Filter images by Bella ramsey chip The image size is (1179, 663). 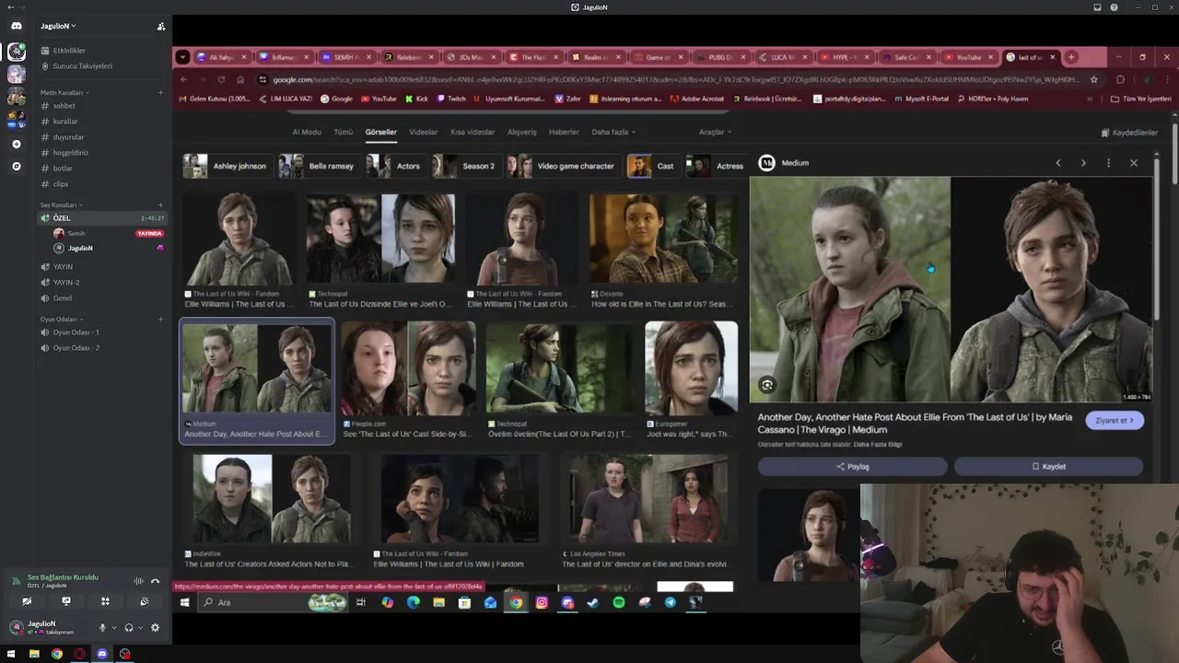tap(318, 166)
